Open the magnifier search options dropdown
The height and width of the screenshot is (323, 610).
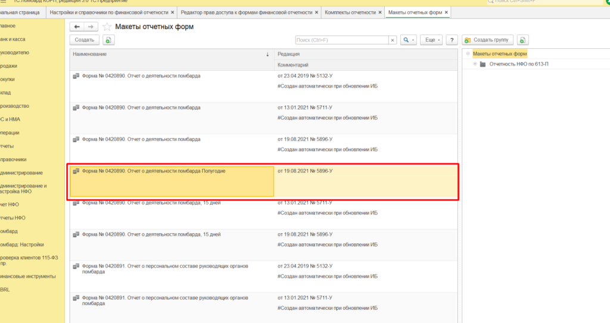407,40
